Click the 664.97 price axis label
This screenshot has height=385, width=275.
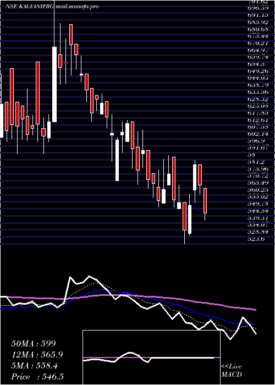(x=259, y=50)
